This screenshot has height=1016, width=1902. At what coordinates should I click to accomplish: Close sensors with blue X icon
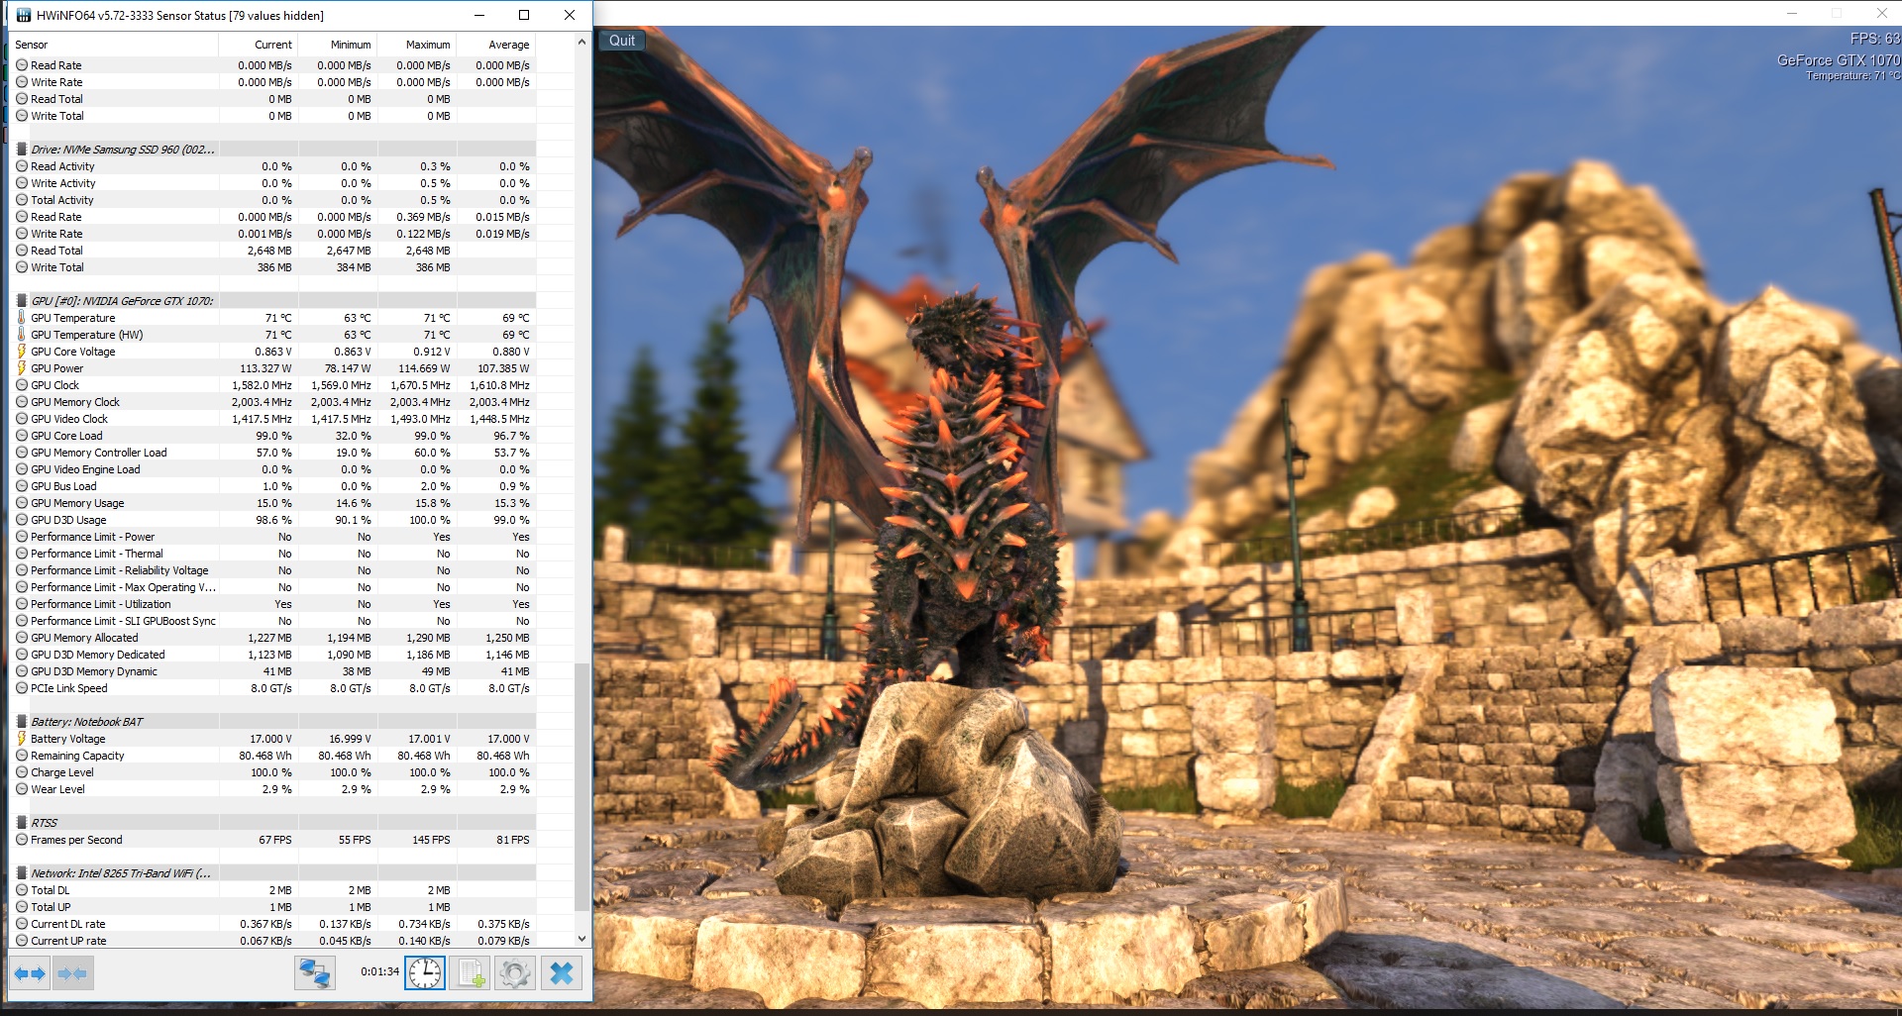point(561,973)
